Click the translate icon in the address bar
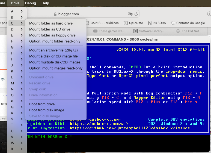The width and height of the screenshot is (211, 153). [130, 14]
